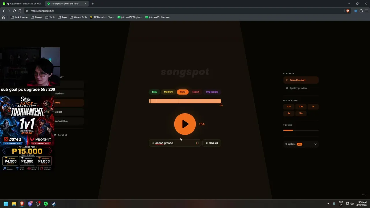The image size is (370, 208).
Task: Open the Manga bookmark folder
Action: pyautogui.click(x=36, y=17)
